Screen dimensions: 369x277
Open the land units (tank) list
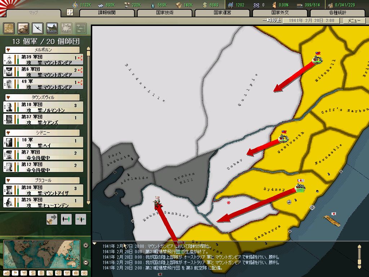pos(23,28)
